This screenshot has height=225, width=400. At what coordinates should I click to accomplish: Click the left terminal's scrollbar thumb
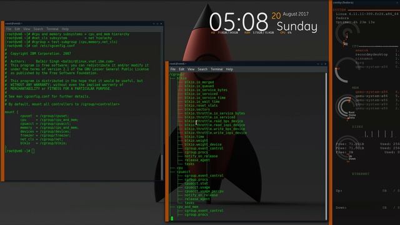(162, 167)
